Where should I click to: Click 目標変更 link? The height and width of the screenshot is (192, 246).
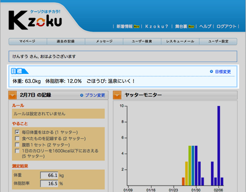(223, 72)
